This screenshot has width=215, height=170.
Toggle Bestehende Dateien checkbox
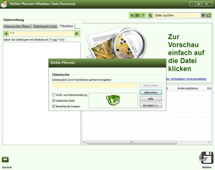pyautogui.click(x=54, y=106)
